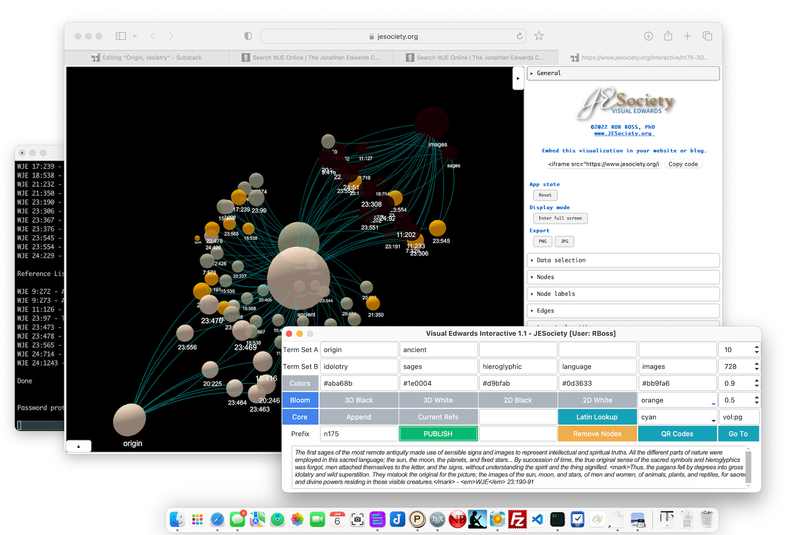Open the Safari share menu
This screenshot has width=790, height=535.
tap(668, 35)
